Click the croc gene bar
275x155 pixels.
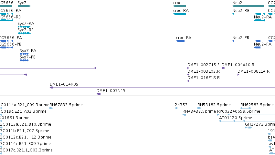click(x=180, y=6)
